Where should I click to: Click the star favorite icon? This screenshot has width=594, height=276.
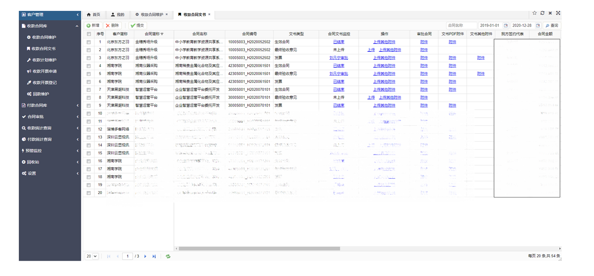tap(535, 13)
